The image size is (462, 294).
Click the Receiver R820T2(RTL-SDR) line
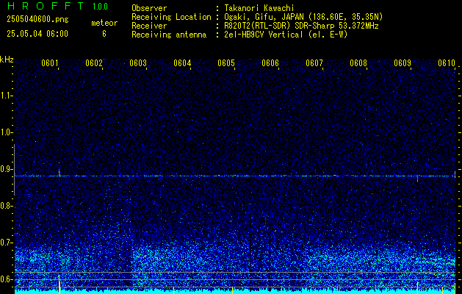pos(301,26)
